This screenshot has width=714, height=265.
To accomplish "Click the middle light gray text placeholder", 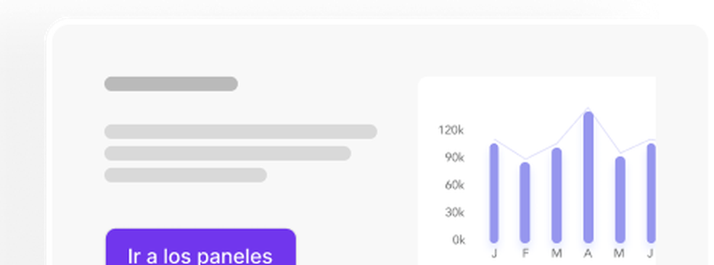I will point(228,153).
